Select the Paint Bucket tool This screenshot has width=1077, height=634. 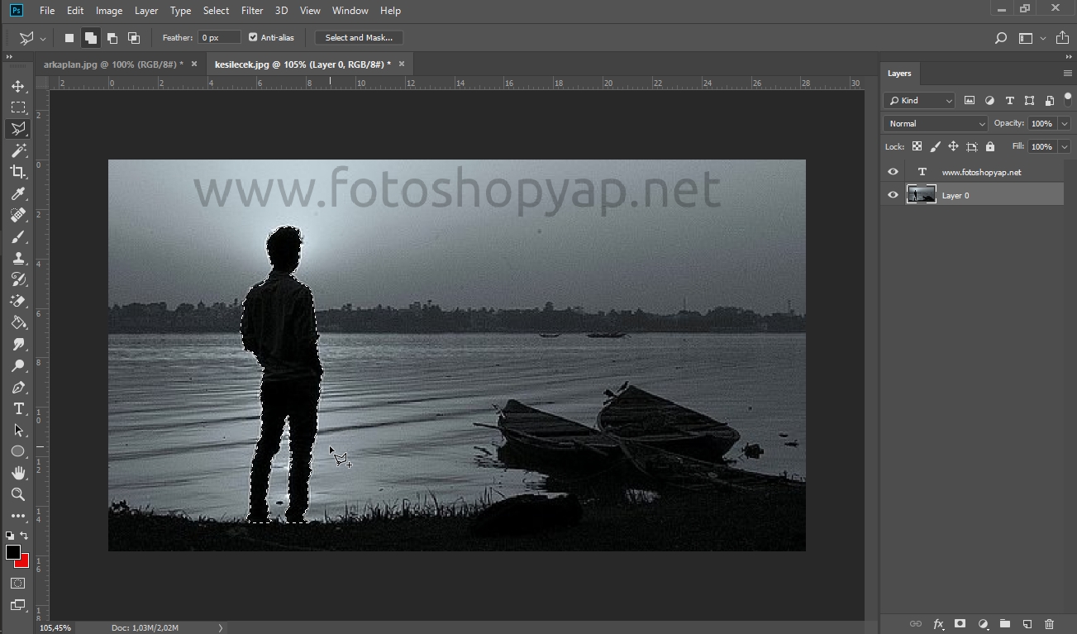18,322
